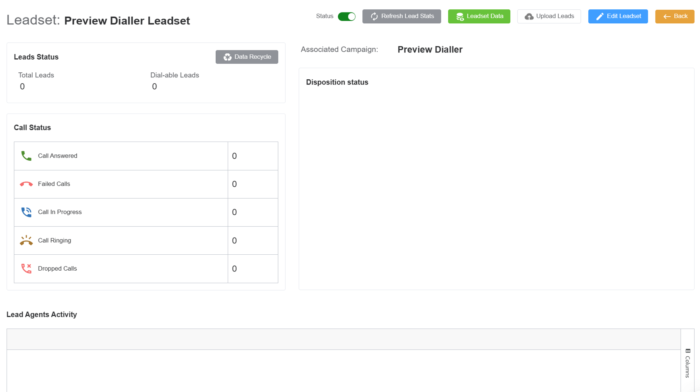Click the Data Recycle button label
The width and height of the screenshot is (700, 392).
click(x=252, y=57)
